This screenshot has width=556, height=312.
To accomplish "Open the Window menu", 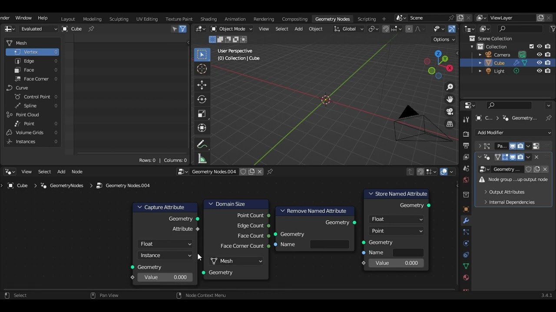I will click(x=23, y=18).
